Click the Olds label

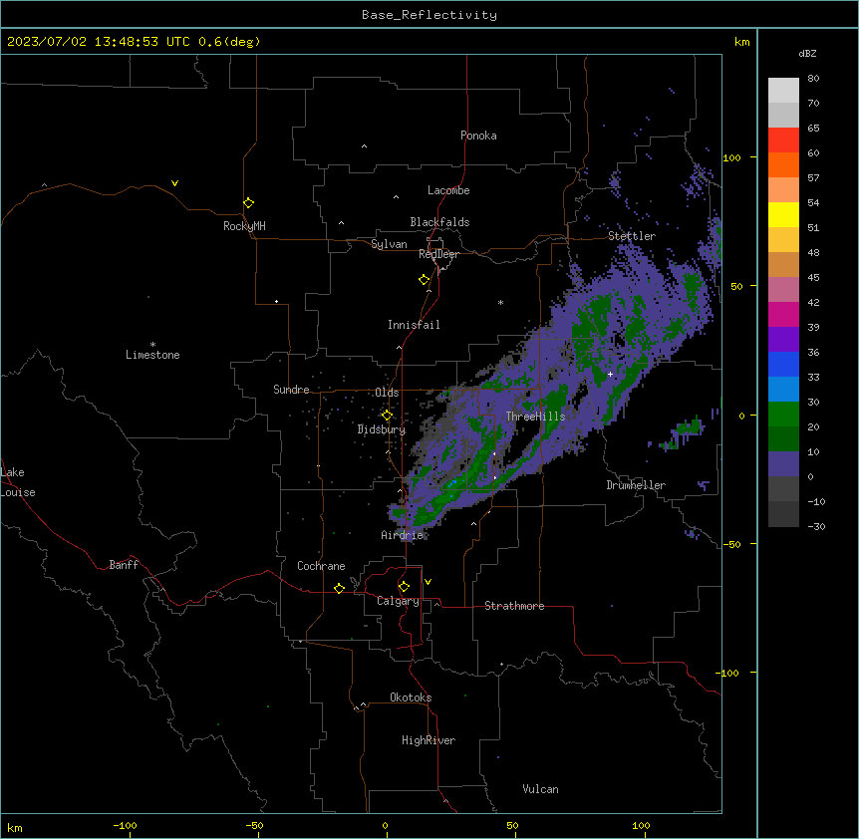(387, 393)
